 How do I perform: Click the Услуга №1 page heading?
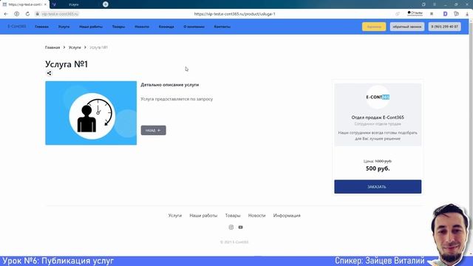[67, 64]
